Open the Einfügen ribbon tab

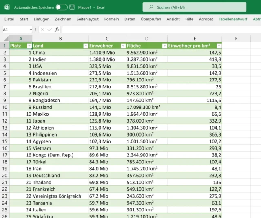pos(42,19)
